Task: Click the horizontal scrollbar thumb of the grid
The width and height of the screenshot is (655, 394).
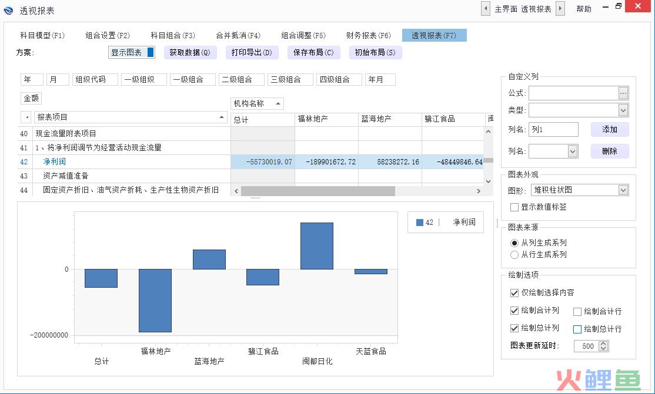Action: point(318,191)
